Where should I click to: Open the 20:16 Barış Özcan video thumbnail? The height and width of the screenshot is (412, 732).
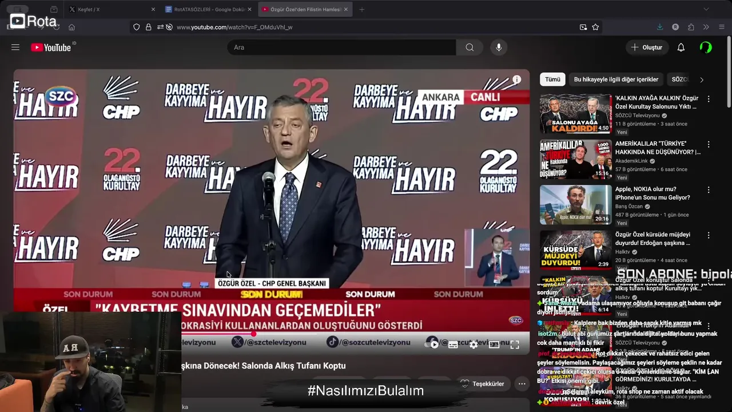pyautogui.click(x=575, y=205)
